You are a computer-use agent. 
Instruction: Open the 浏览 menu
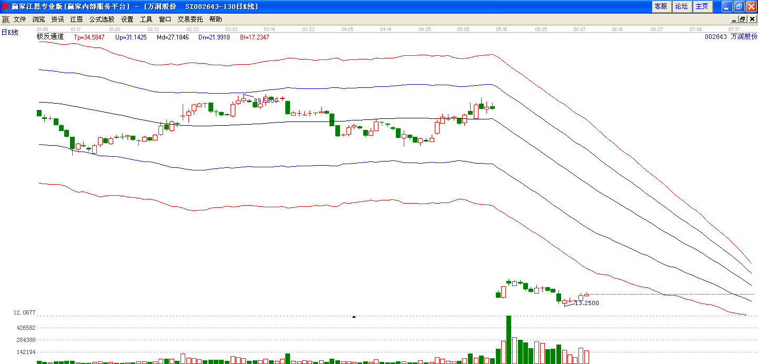coord(39,19)
